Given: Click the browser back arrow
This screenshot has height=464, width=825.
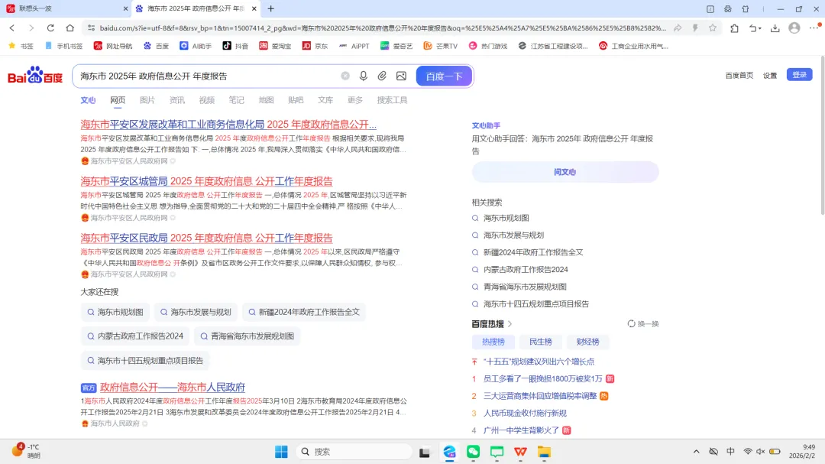Looking at the screenshot, I should pyautogui.click(x=12, y=28).
